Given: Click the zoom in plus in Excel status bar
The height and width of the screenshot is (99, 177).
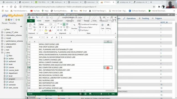Looking at the screenshot, I should (109, 94).
